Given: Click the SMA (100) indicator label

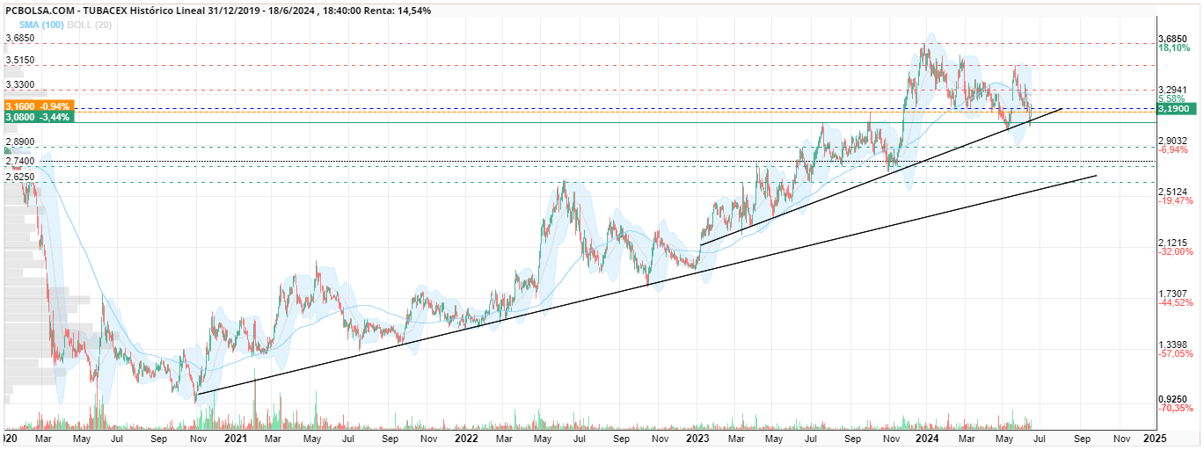Looking at the screenshot, I should point(40,25).
